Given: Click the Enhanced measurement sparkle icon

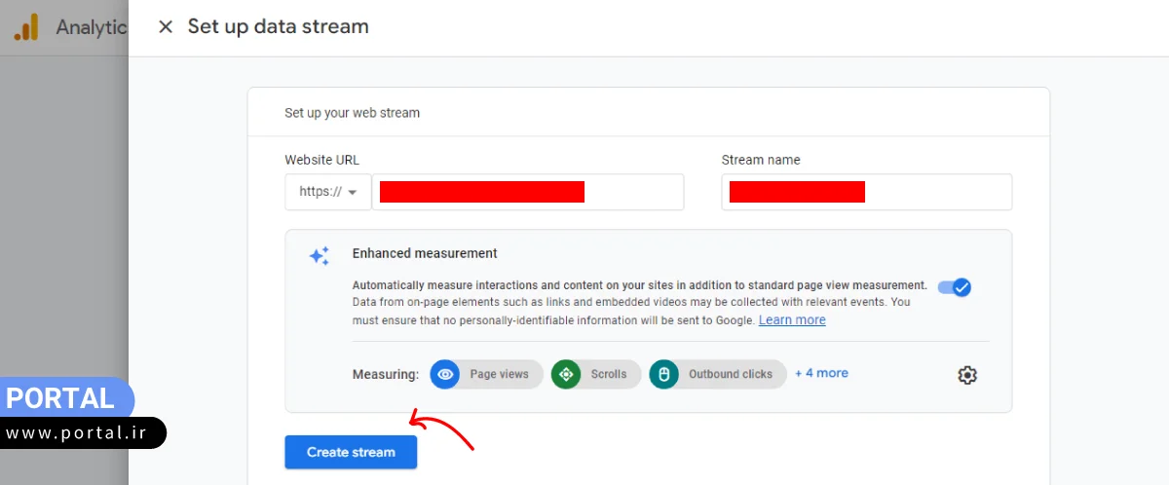Looking at the screenshot, I should [319, 255].
